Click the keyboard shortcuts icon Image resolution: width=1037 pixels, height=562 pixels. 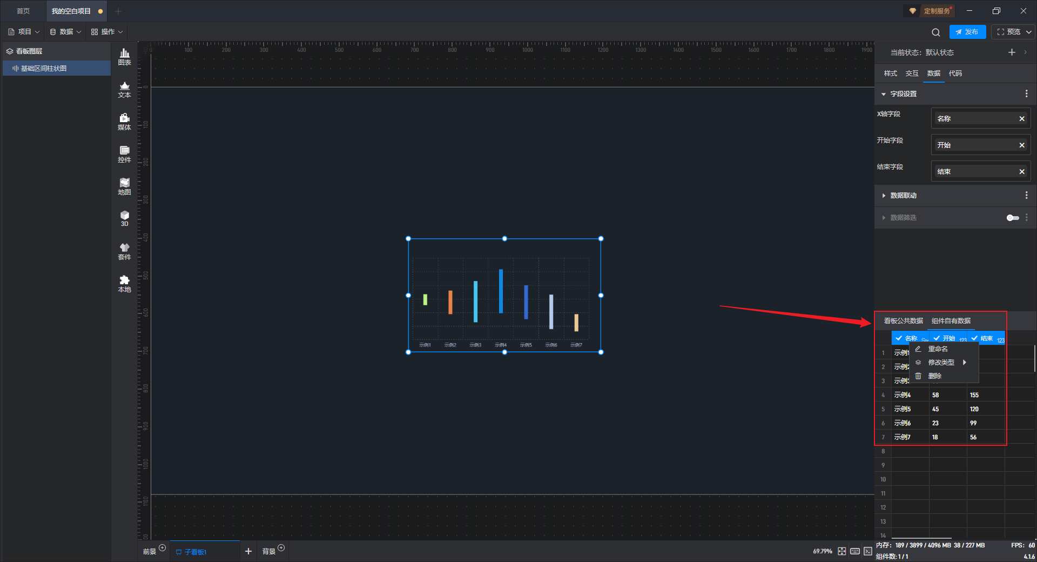(855, 551)
